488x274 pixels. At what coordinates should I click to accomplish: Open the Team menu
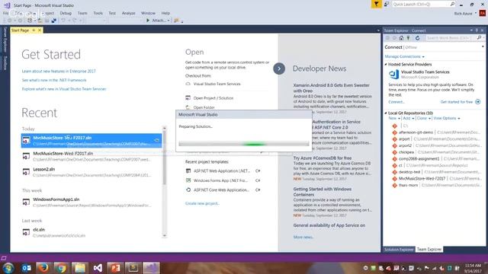coord(82,13)
